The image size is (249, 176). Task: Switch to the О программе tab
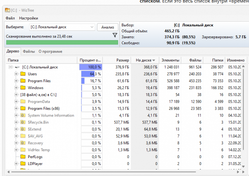[x=50, y=52]
